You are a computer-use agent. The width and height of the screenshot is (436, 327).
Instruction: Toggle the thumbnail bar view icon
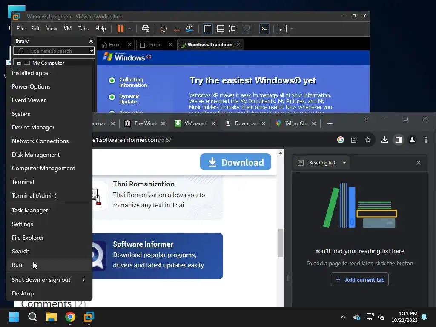(221, 29)
